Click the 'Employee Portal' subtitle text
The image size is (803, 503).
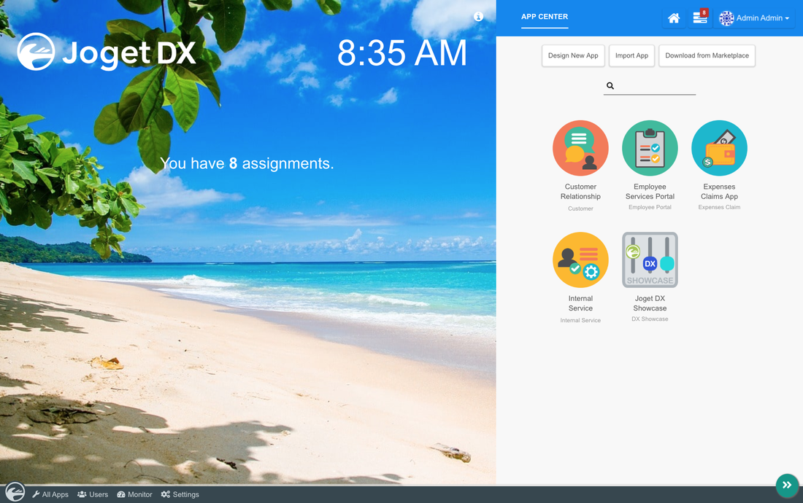650,207
